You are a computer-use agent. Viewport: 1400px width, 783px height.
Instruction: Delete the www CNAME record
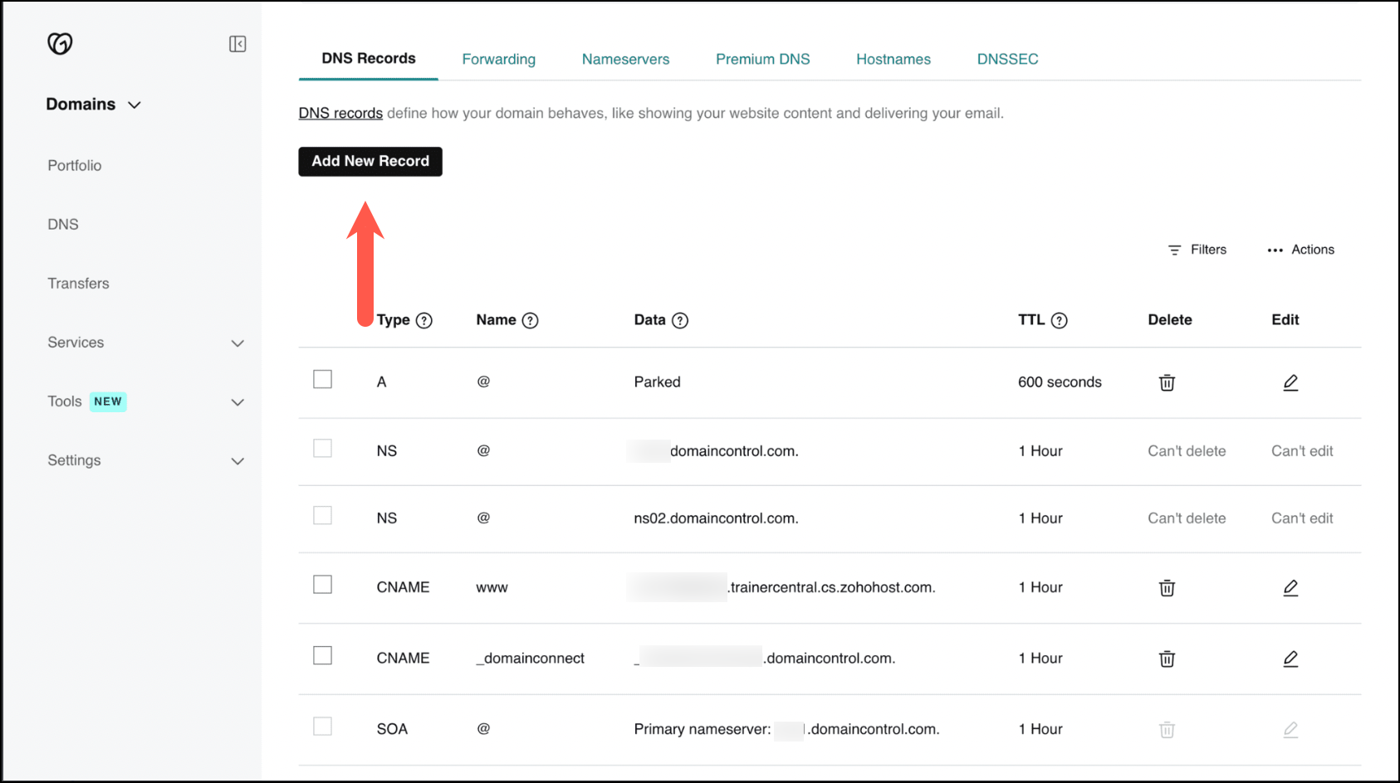click(x=1167, y=588)
